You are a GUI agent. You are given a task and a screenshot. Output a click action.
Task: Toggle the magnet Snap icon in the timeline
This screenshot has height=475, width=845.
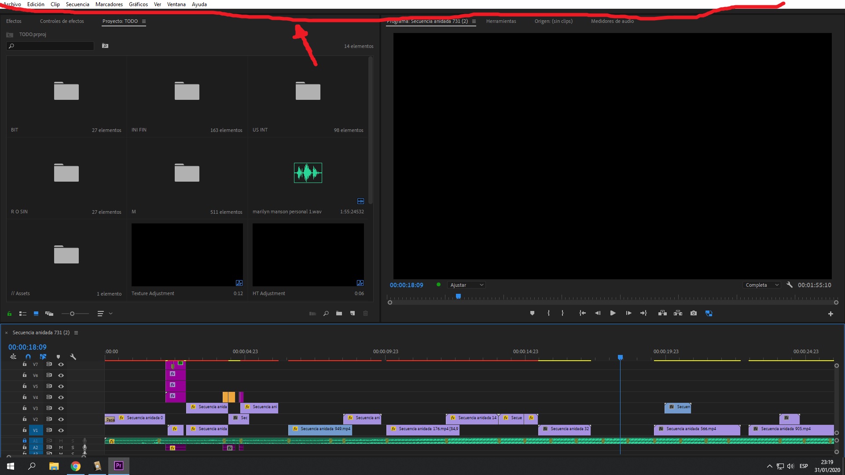(28, 357)
